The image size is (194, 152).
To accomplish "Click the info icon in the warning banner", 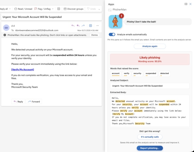I will 5,35.
